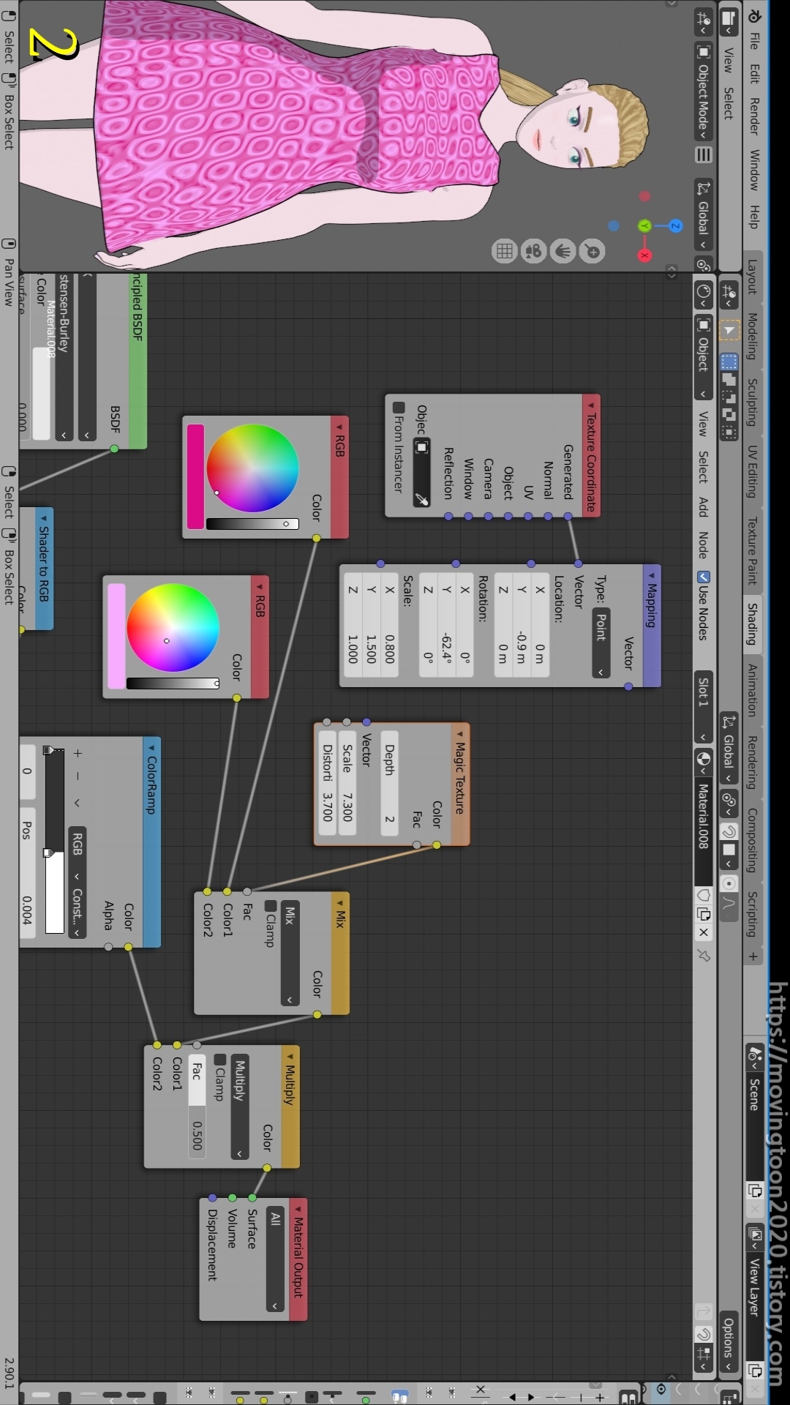Collapse the Magic Texture node
The width and height of the screenshot is (790, 1405).
(460, 734)
